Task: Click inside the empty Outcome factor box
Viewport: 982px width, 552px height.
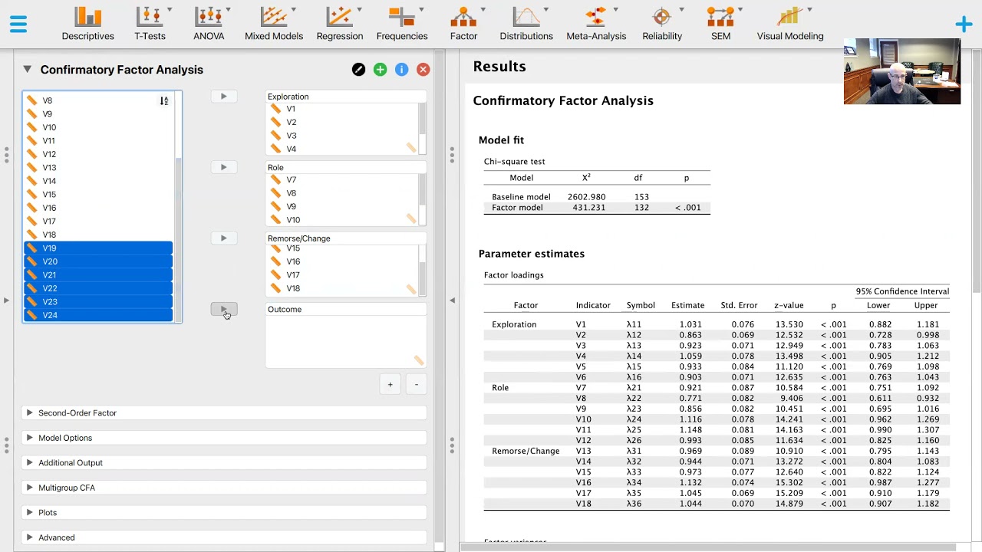Action: 345,341
